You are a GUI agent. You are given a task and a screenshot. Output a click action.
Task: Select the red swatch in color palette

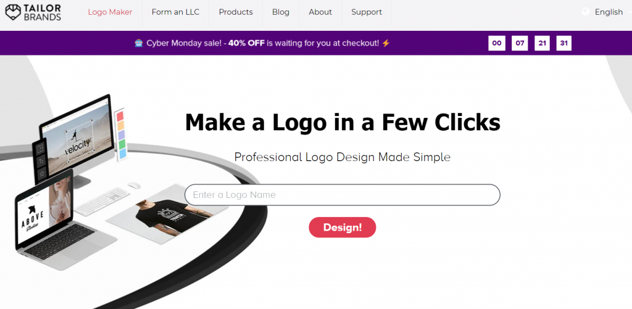pyautogui.click(x=120, y=117)
